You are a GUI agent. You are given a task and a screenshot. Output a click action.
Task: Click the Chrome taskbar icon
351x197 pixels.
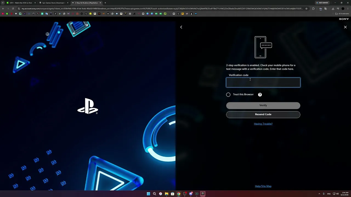(x=179, y=194)
